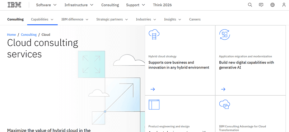289x132 pixels.
Task: Expand the Software dropdown menu
Action: [x=46, y=5]
